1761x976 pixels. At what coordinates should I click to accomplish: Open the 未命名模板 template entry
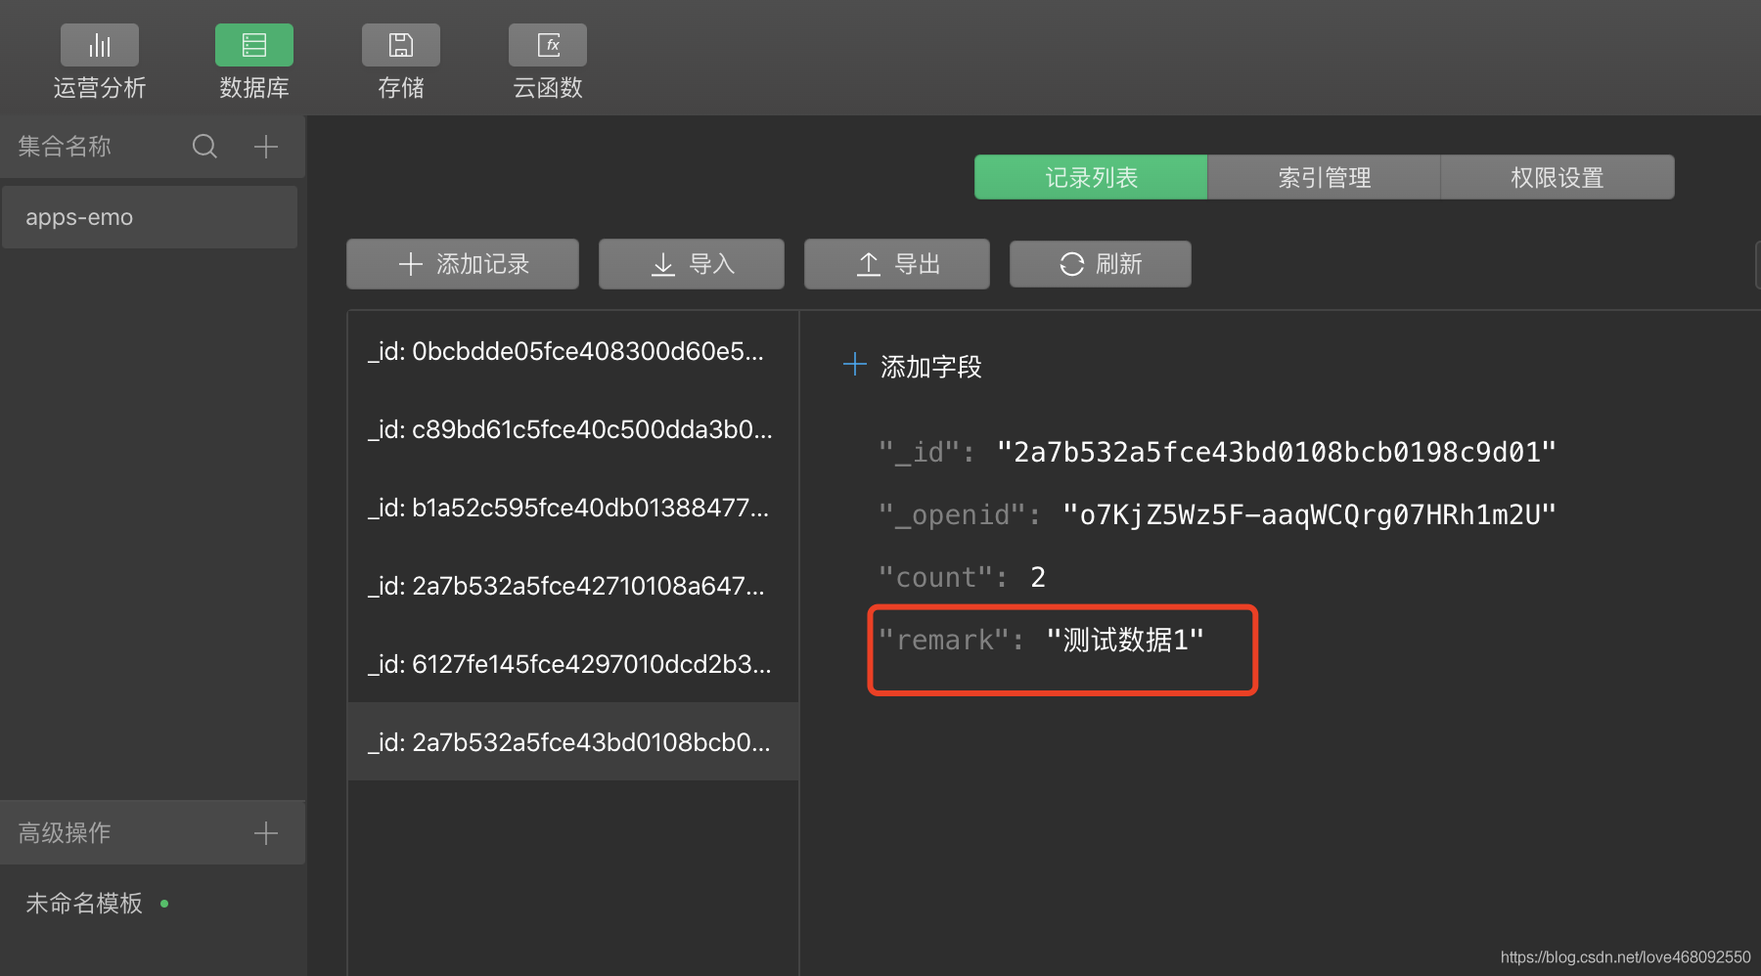83,903
